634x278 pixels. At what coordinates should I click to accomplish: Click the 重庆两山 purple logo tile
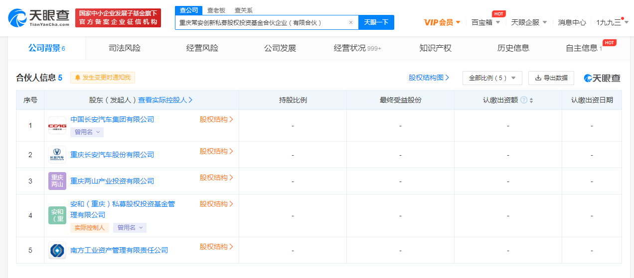(x=57, y=181)
